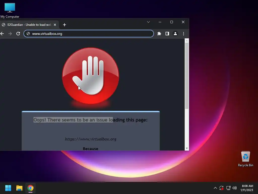
Task: Minimize the Chrome window
Action: (160, 22)
